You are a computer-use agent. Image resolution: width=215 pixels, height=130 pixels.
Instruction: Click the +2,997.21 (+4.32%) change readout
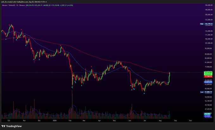coord(66,5)
